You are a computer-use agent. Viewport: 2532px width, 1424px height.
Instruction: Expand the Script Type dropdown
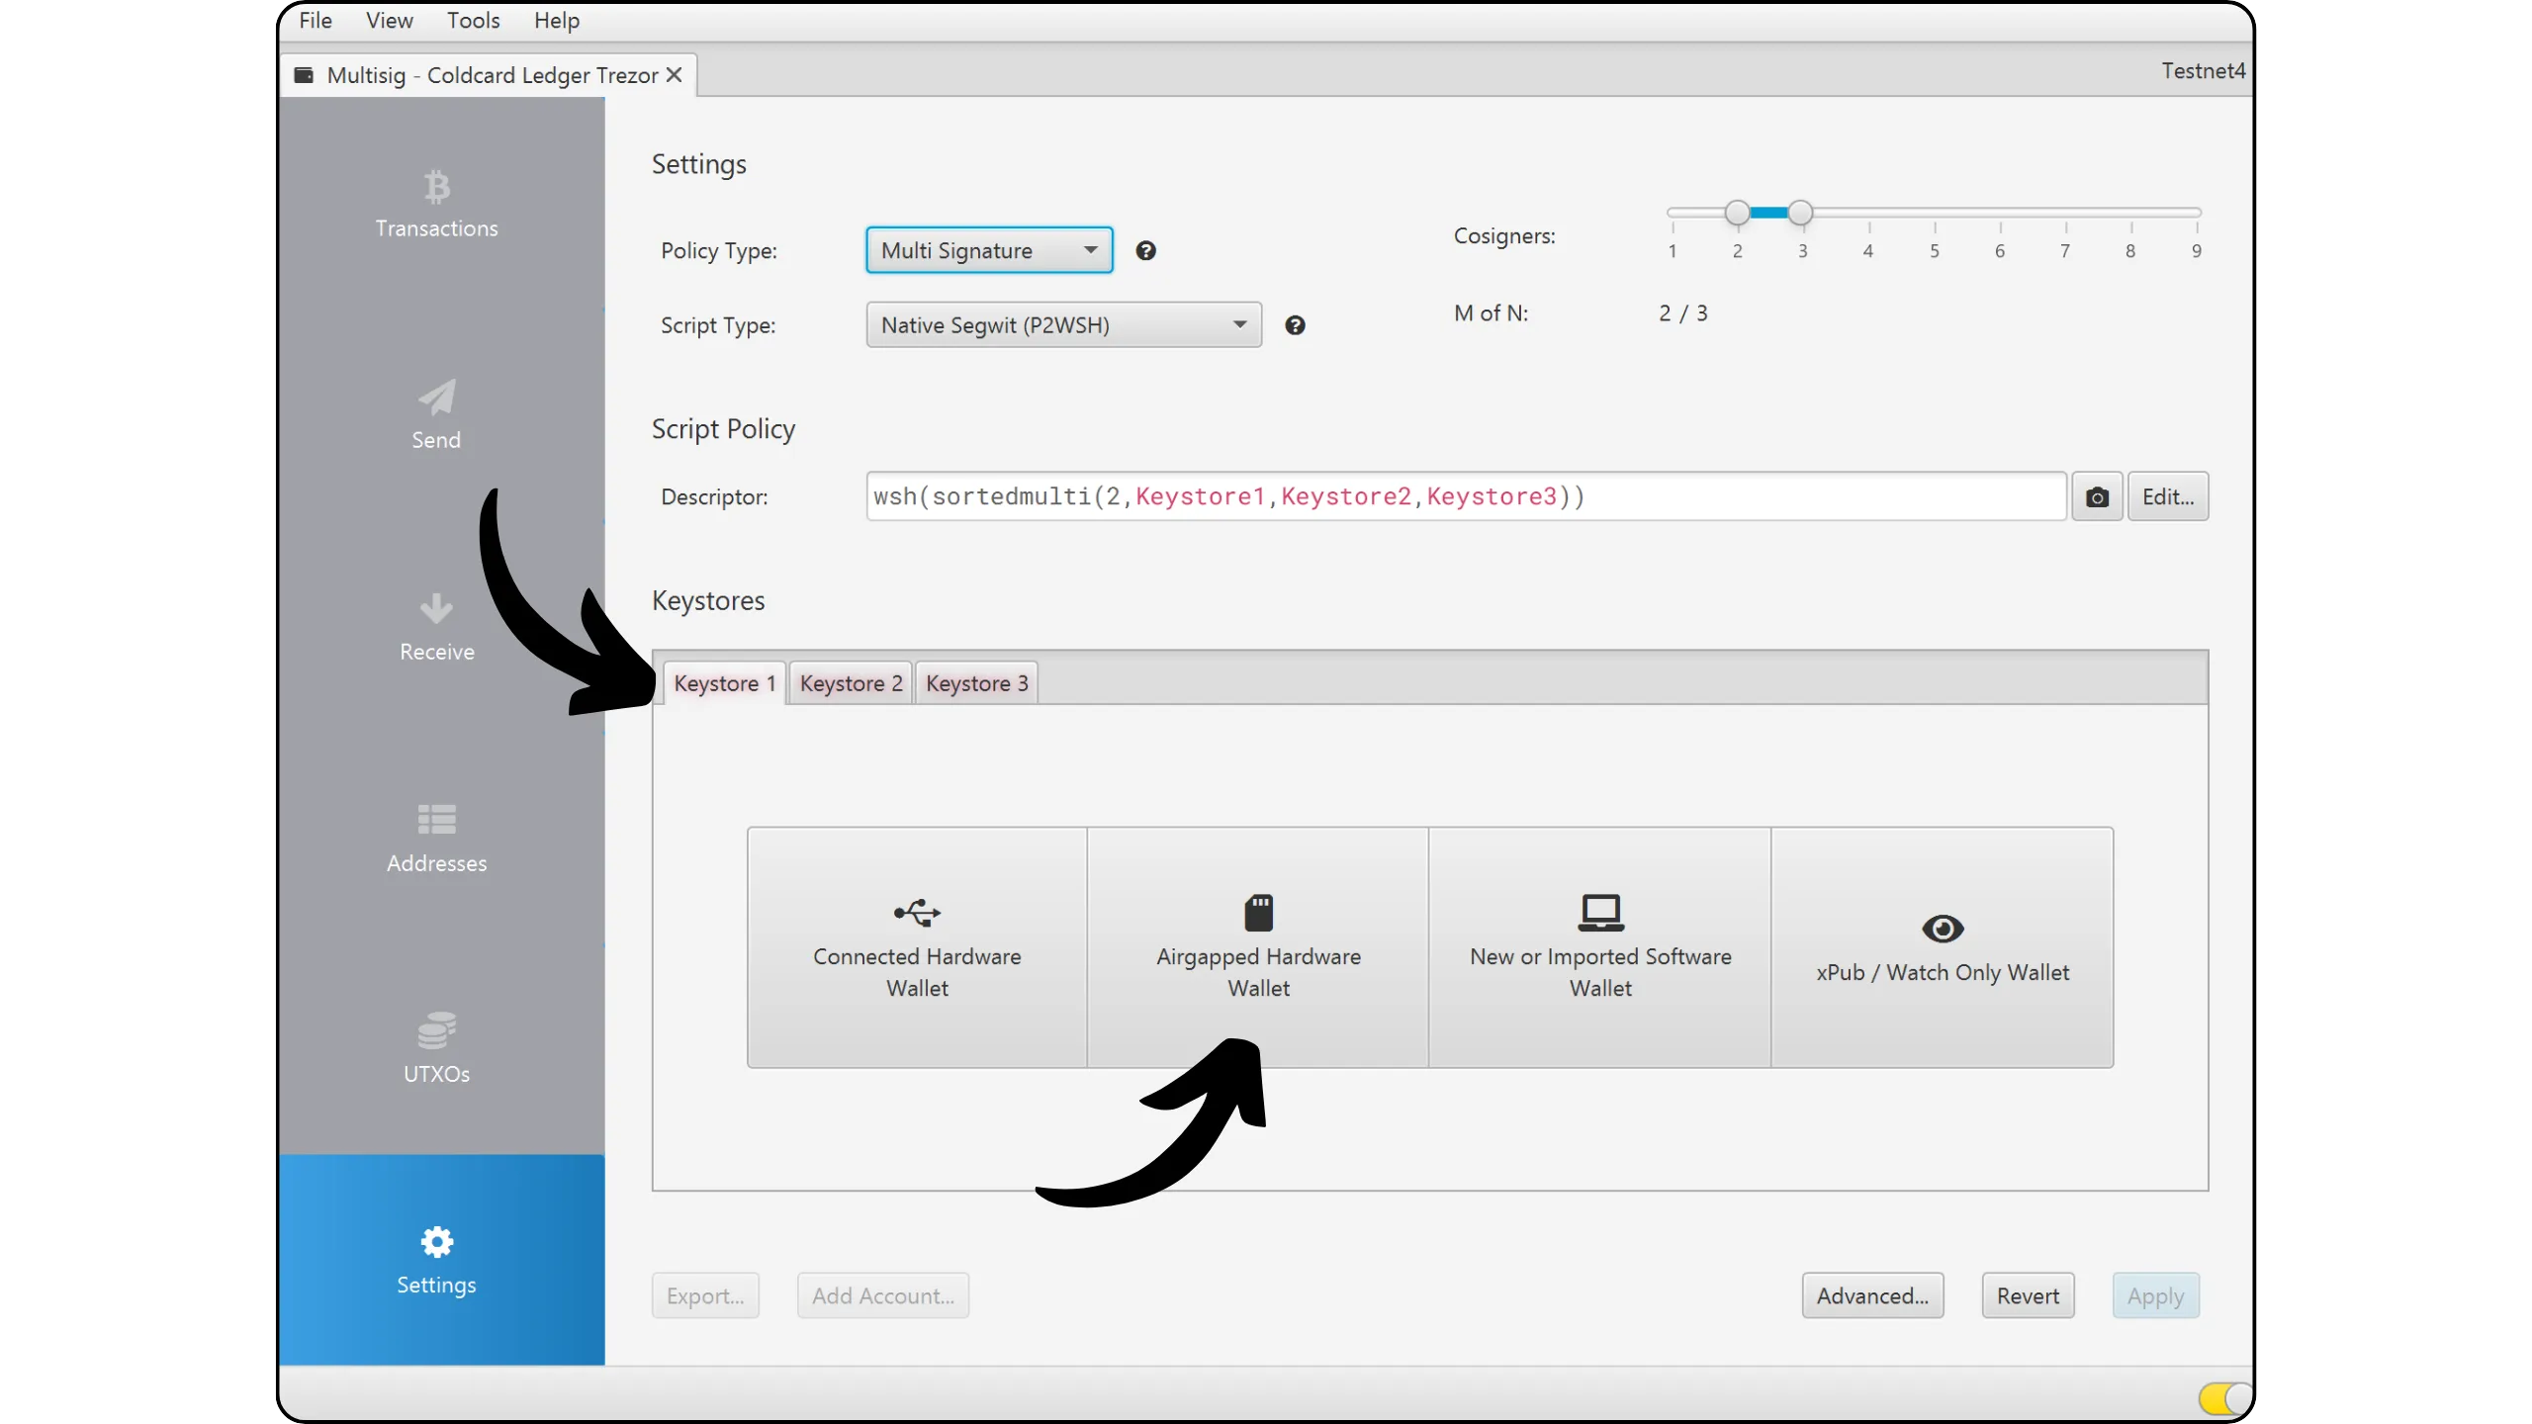(1063, 325)
